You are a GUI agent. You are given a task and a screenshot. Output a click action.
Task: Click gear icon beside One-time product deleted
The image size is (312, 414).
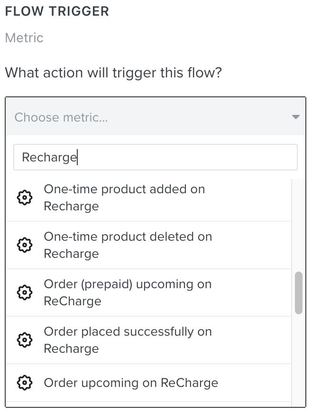(x=25, y=245)
